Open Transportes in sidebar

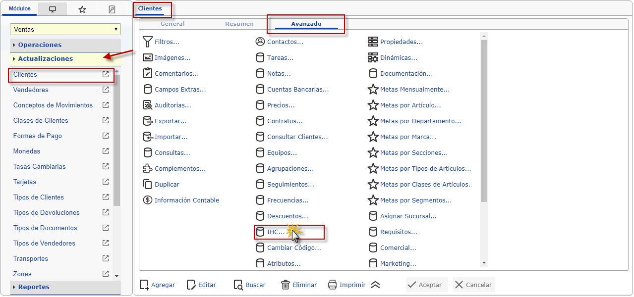coord(31,258)
